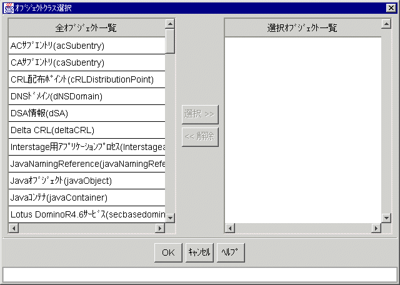Click up arrow of 選択オブジェクト一覧 scrollbar
This screenshot has height=285, width=400.
[x=386, y=24]
